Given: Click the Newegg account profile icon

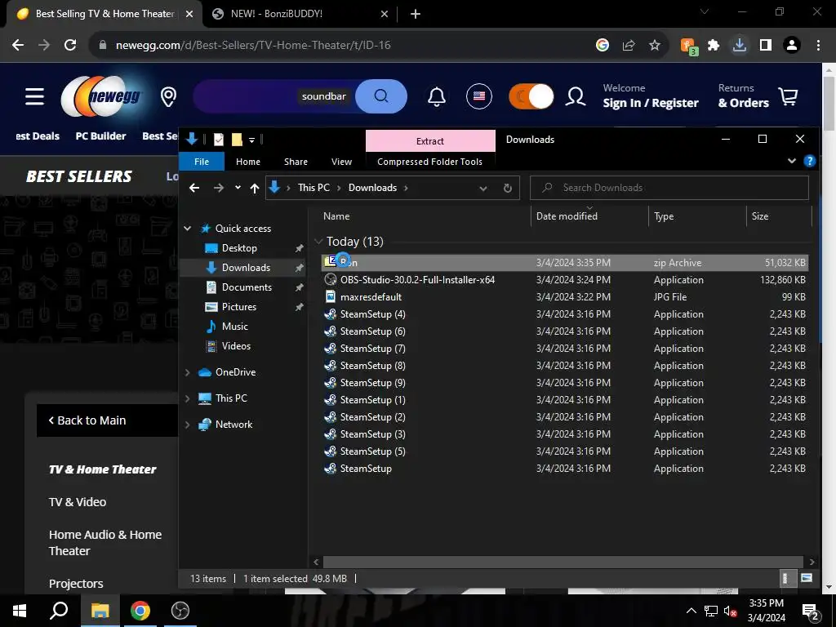Looking at the screenshot, I should click(x=576, y=96).
